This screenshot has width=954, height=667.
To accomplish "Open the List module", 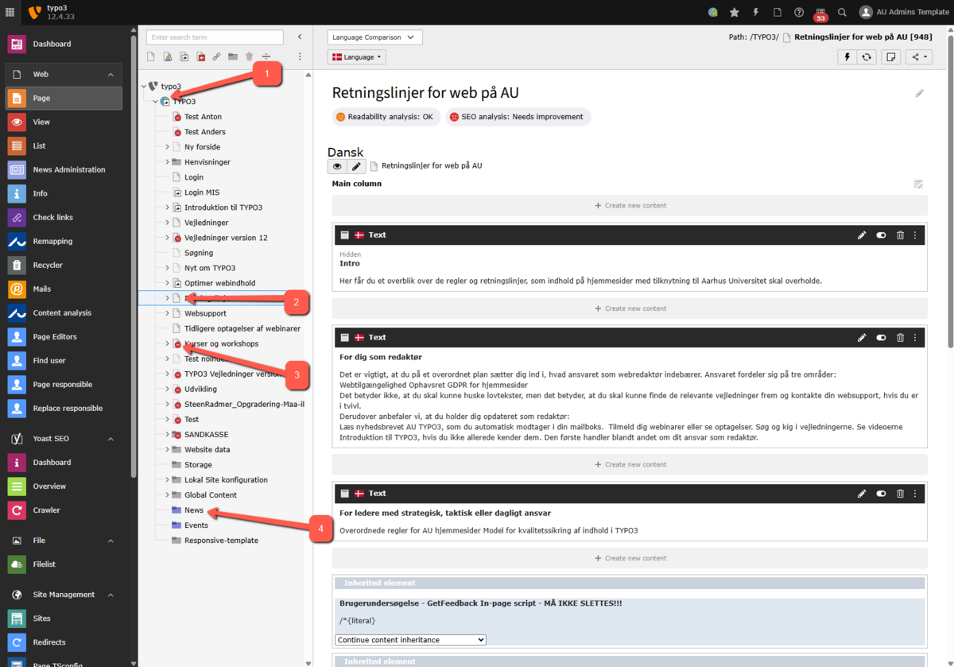I will (64, 145).
